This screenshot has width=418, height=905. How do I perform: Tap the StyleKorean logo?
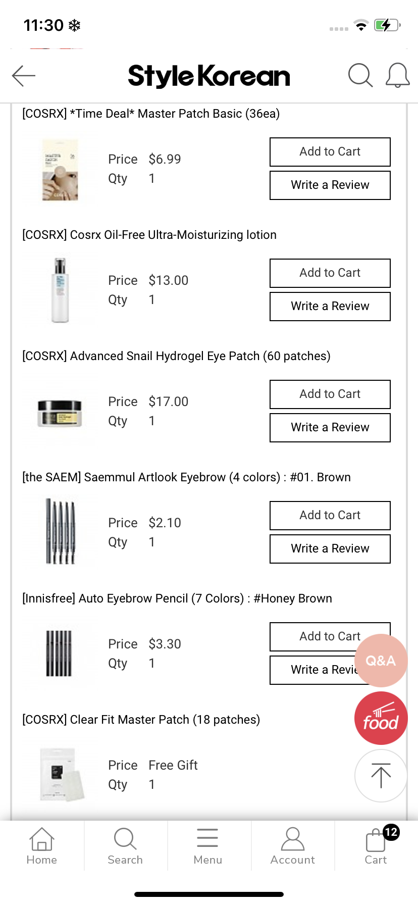[x=209, y=76]
